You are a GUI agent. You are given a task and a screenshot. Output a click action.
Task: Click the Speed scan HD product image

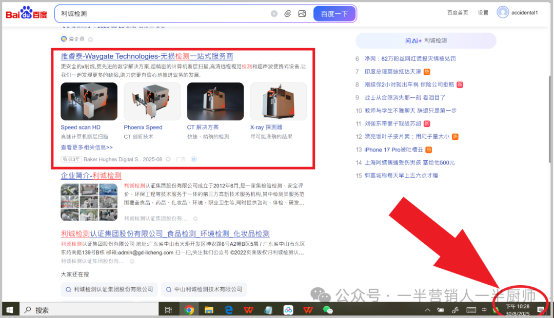(x=89, y=101)
